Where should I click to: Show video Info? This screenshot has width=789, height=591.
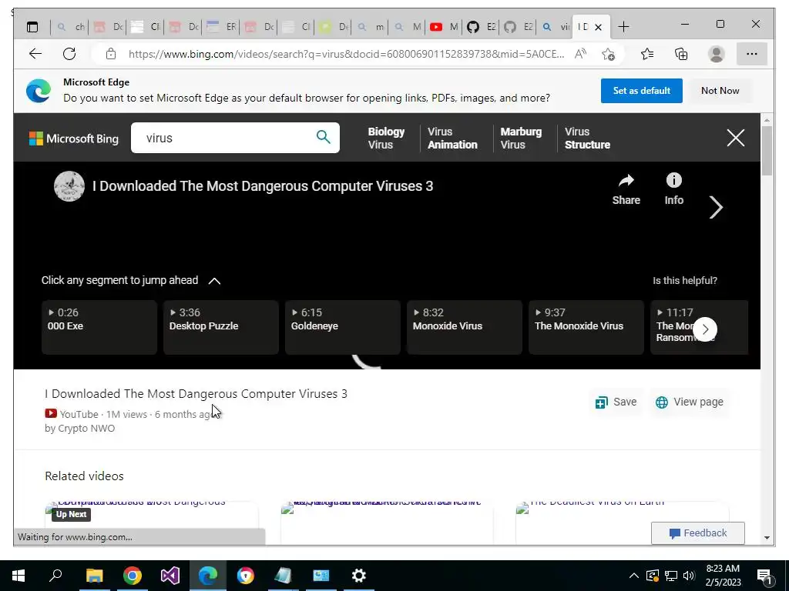pyautogui.click(x=673, y=189)
